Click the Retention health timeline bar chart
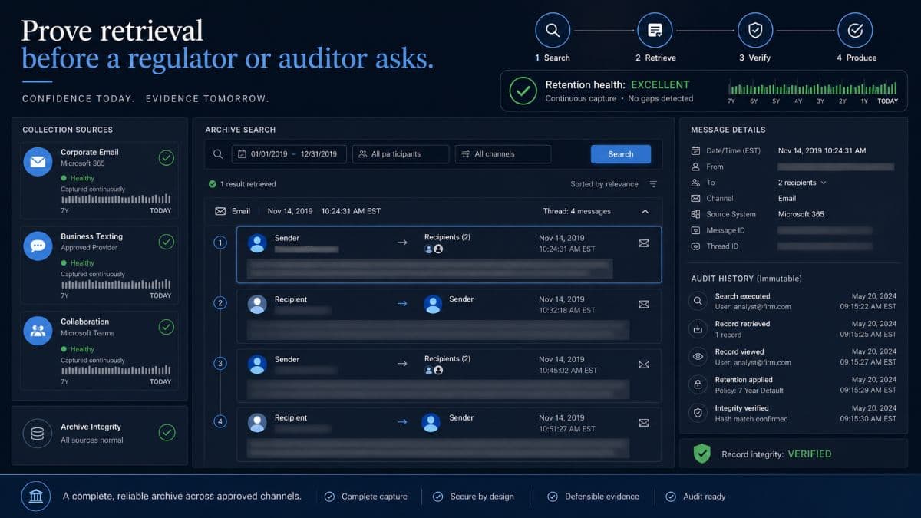The image size is (921, 518). (813, 88)
